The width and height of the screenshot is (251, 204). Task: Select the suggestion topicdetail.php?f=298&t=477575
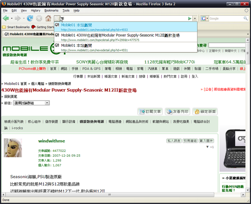(x=125, y=37)
